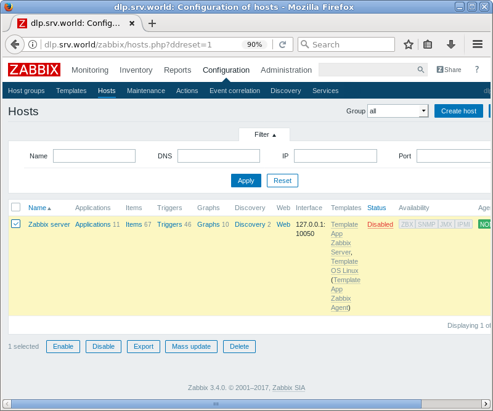Open the Monitoring menu
The width and height of the screenshot is (493, 411).
(x=90, y=70)
